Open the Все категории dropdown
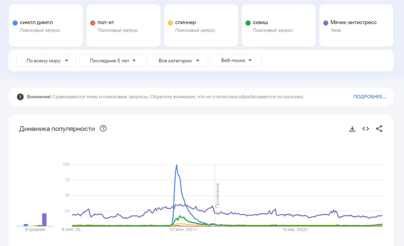Image resolution: width=404 pixels, height=246 pixels. click(178, 61)
